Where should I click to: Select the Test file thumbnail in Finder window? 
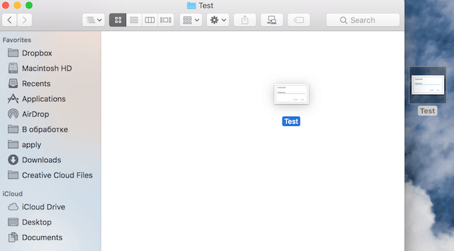pos(291,94)
